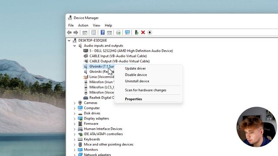
Task: Click the printer toolbar icon
Action: click(118, 32)
